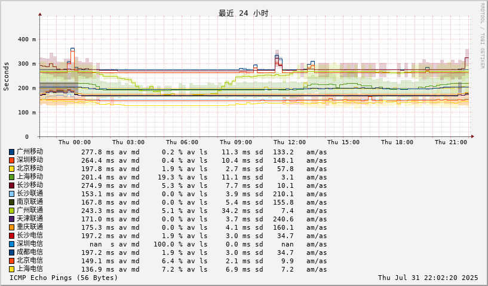Click the 深圳移动 legend color swatch
488x286 pixels.
11,160
